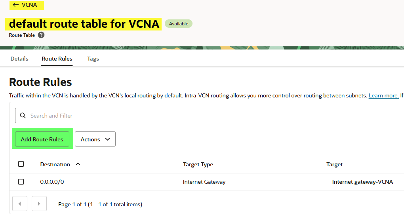Viewport: 404px width, 215px height.
Task: Open the Learn more link
Action: tap(383, 96)
